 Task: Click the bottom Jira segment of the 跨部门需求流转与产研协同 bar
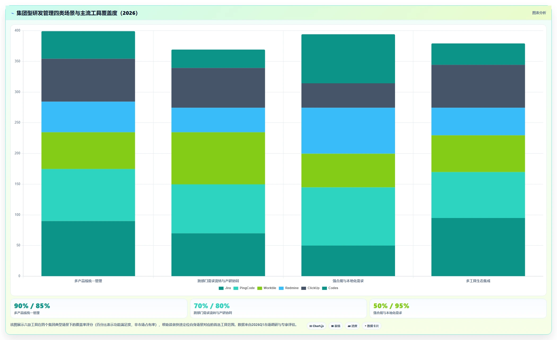(x=218, y=255)
